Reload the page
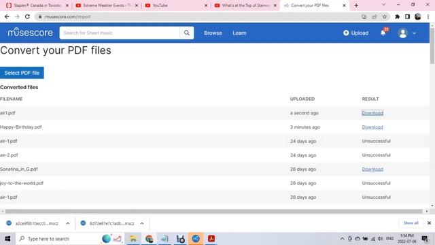The width and height of the screenshot is (435, 245). [x=27, y=16]
